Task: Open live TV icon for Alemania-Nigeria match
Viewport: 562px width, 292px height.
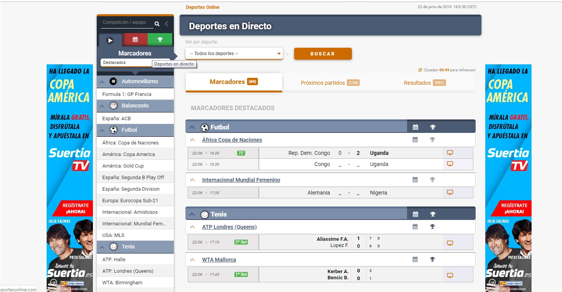Action: pyautogui.click(x=449, y=192)
